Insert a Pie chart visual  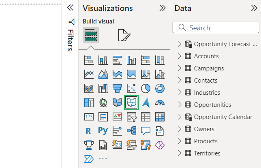click(146, 88)
